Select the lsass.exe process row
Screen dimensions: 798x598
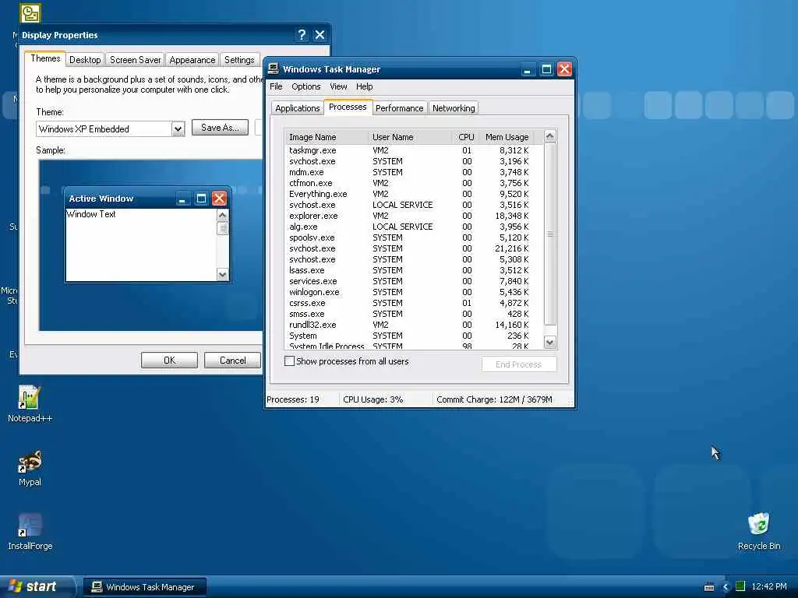pyautogui.click(x=414, y=270)
